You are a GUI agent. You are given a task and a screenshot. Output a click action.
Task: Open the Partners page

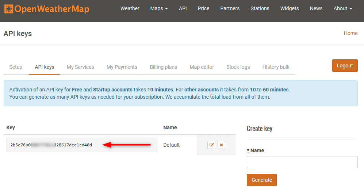click(230, 9)
